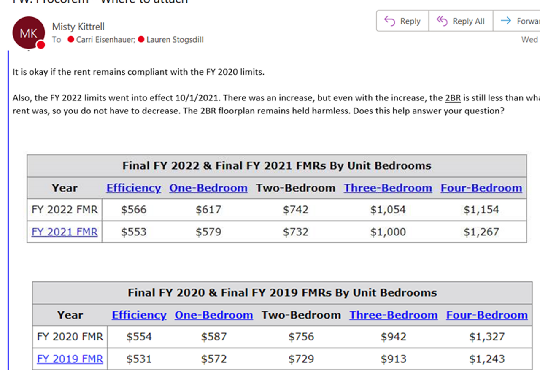Viewport: 540px width, 370px height.
Task: Follow Four-Bedroom link in FY 2022 table
Action: coord(481,188)
